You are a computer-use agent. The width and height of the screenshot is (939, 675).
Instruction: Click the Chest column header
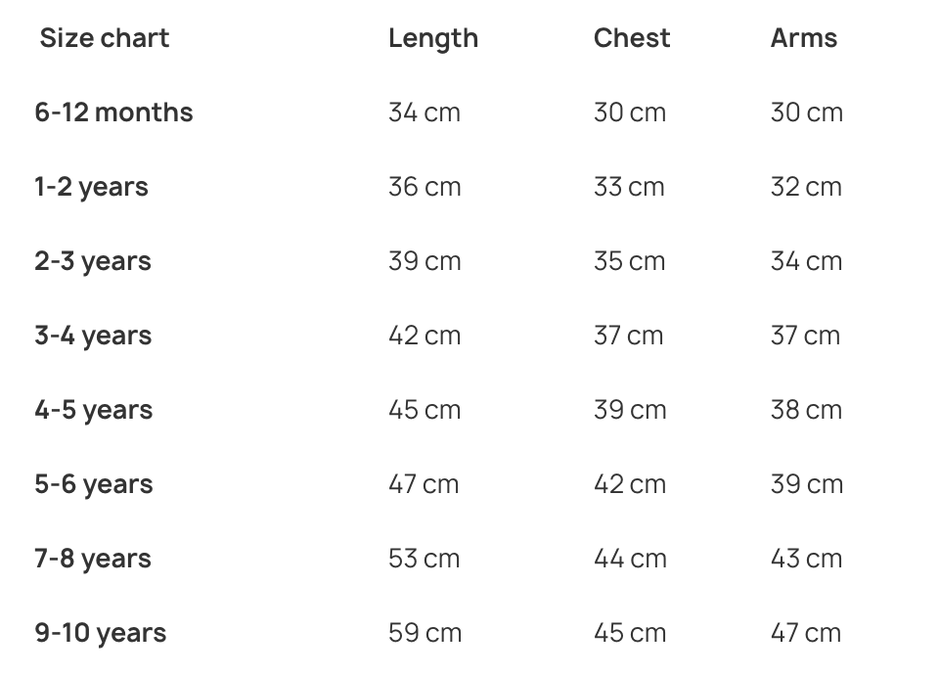point(632,38)
